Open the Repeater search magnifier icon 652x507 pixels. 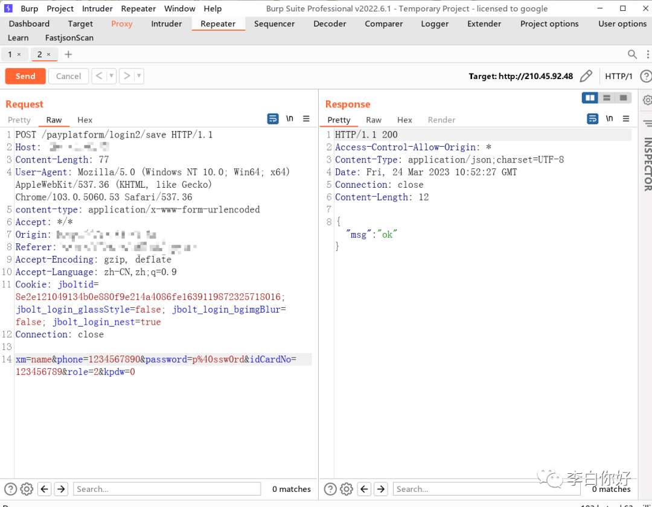(x=632, y=54)
